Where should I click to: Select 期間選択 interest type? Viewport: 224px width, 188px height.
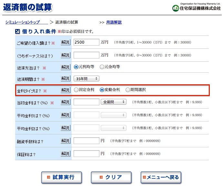127,90
